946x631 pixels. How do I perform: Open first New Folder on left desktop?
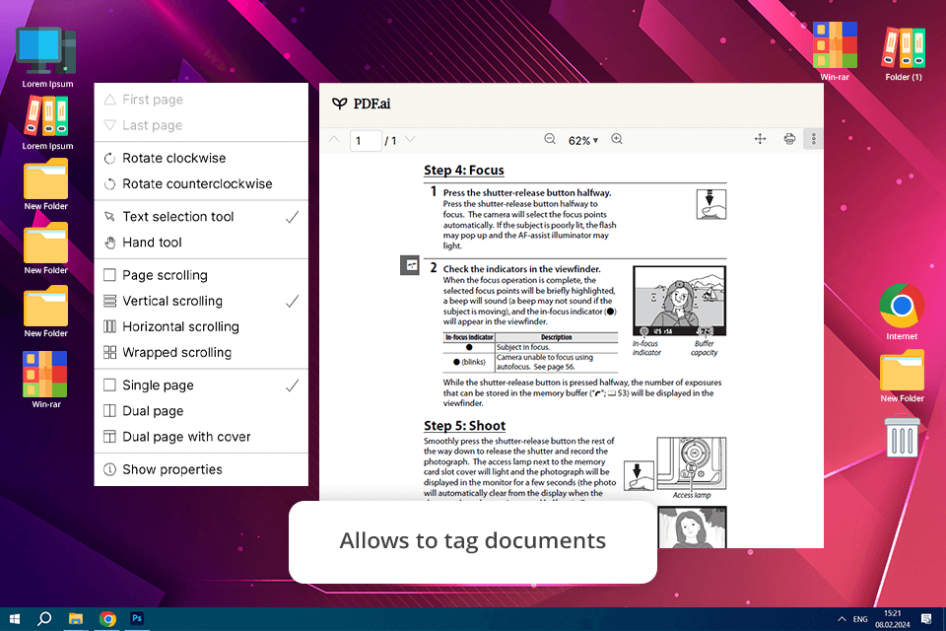[46, 184]
